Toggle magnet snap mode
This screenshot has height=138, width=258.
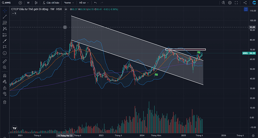coord(4,76)
